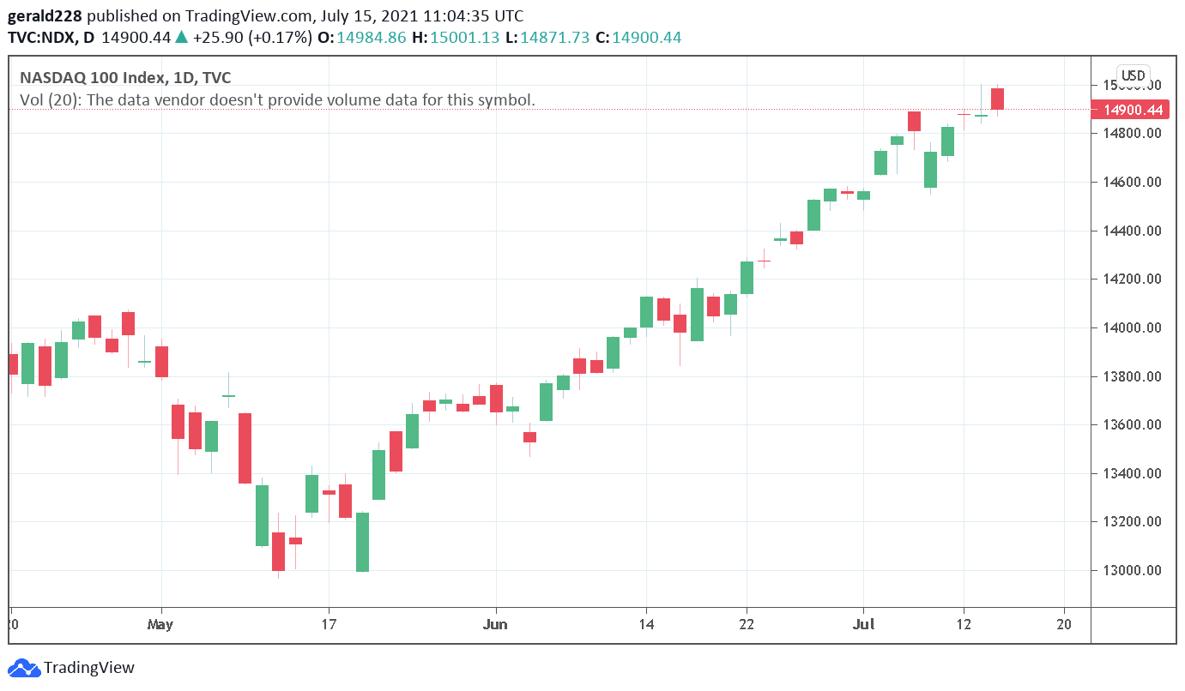Click the 13000.00 price axis label
Screen dimensions: 1185x691
tap(1133, 571)
